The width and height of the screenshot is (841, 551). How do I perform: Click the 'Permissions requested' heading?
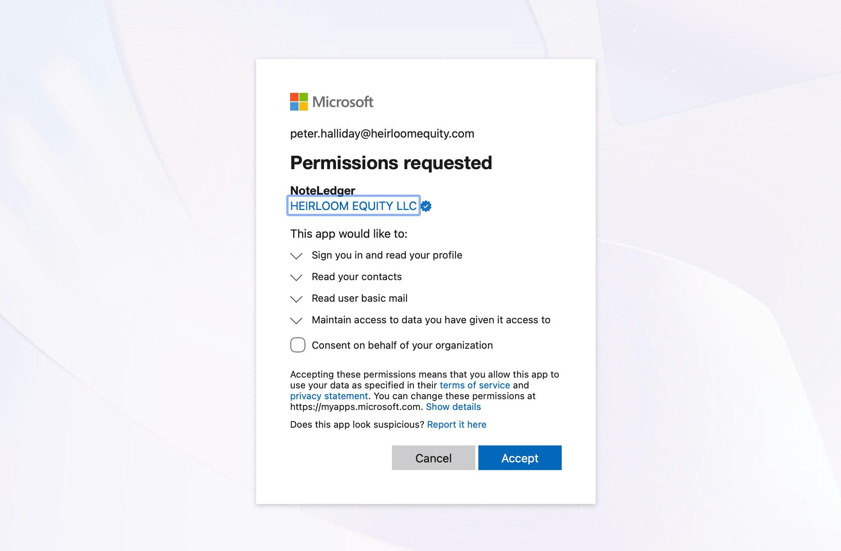(391, 163)
